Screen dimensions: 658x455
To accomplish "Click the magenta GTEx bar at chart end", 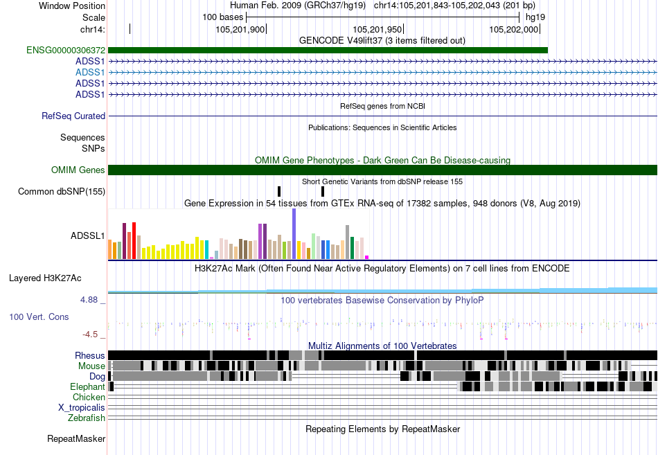I will pos(366,258).
